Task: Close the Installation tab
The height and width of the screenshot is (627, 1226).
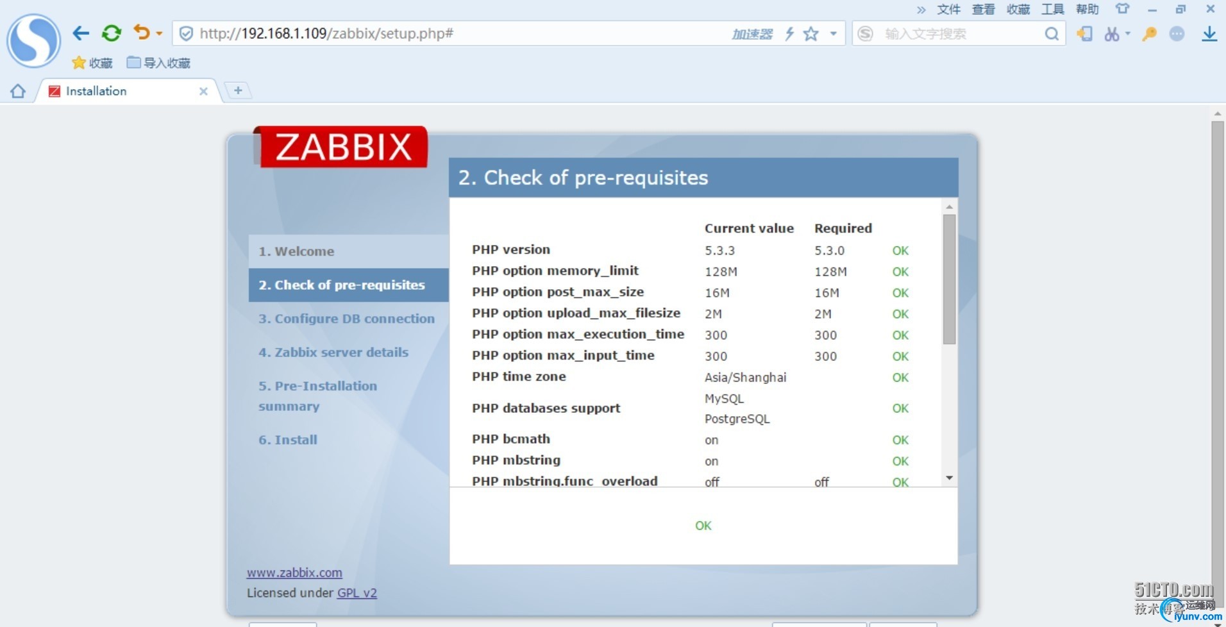Action: [203, 91]
